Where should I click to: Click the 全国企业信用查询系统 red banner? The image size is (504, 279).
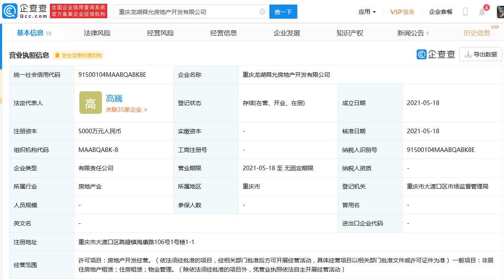[x=79, y=11]
